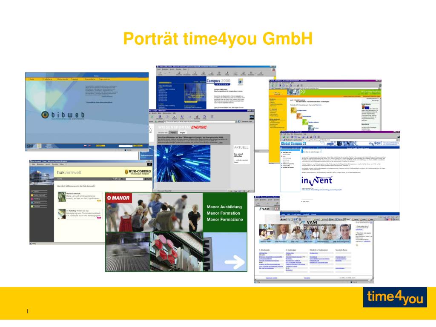Click the WISSENSPORTAL ENERGIE heading
436x327 pixels.
182,127
